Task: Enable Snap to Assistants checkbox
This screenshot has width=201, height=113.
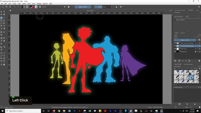Action: (175, 20)
